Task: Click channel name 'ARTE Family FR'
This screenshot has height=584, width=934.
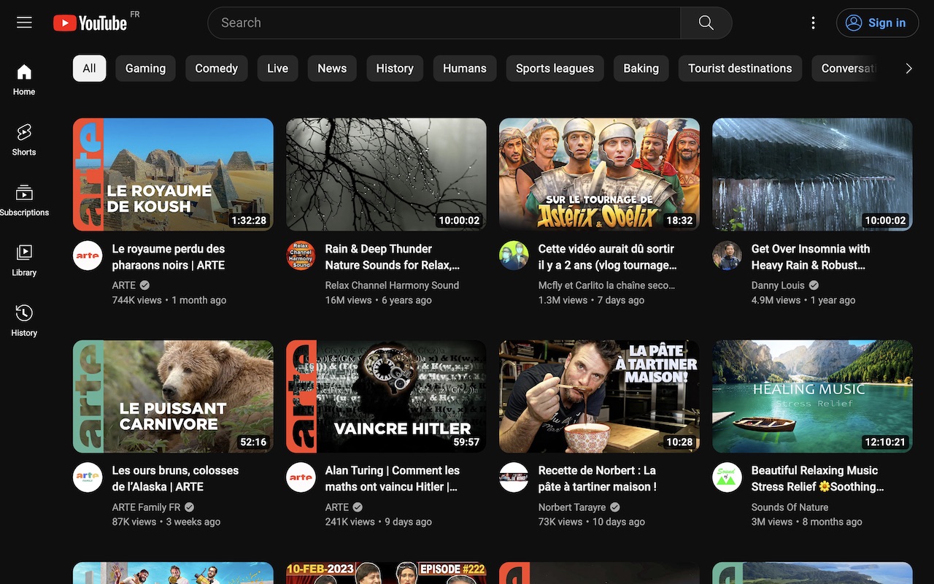Action: (x=146, y=507)
